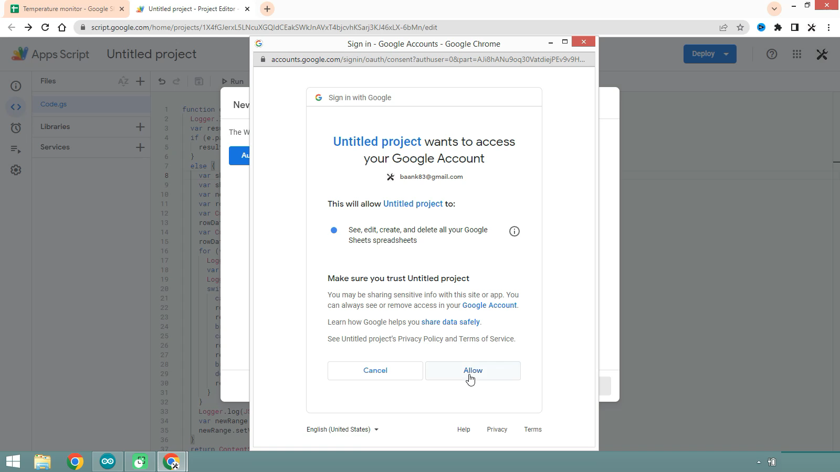Go back in the main browser window
The image size is (840, 472).
pyautogui.click(x=12, y=28)
